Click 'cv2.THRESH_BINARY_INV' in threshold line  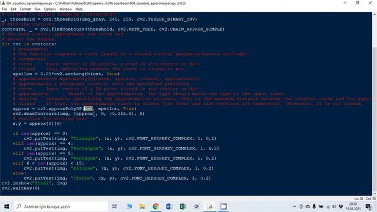pyautogui.click(x=167, y=19)
